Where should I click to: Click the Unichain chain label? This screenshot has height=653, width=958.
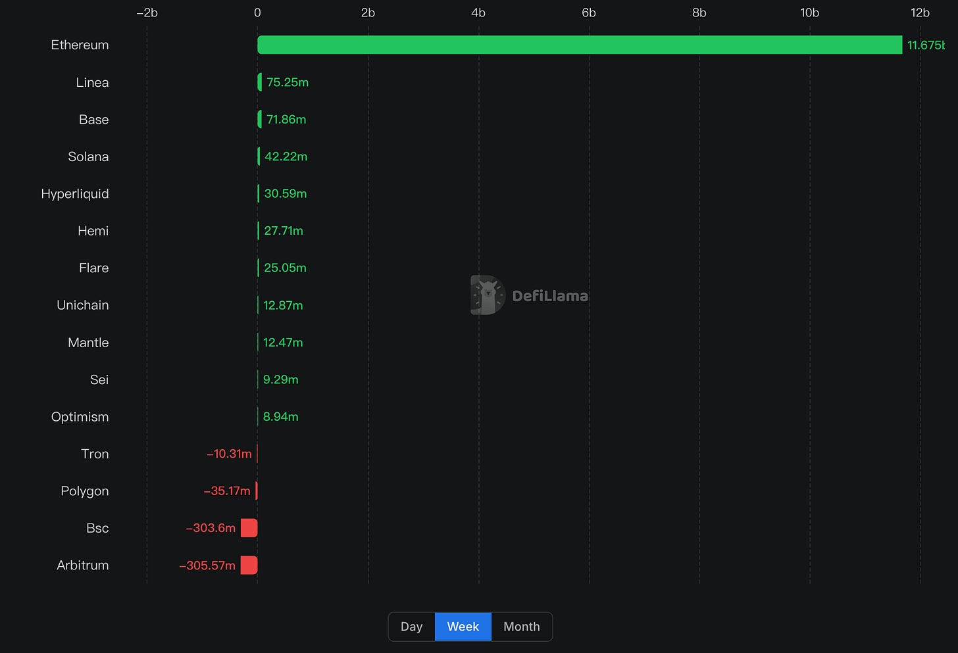point(83,305)
